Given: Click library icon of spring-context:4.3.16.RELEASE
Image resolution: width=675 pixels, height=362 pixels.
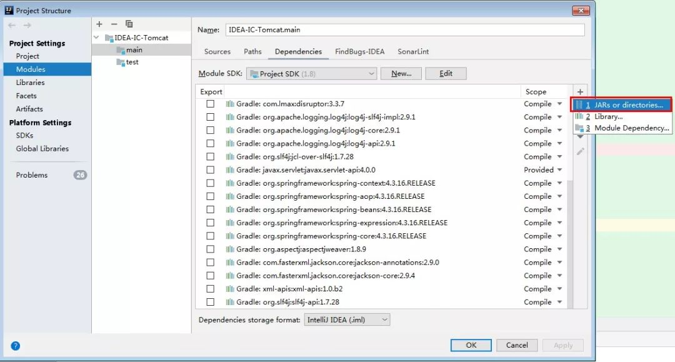Looking at the screenshot, I should click(x=230, y=183).
